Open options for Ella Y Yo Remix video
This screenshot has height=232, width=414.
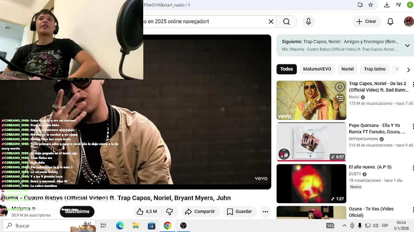(x=413, y=126)
